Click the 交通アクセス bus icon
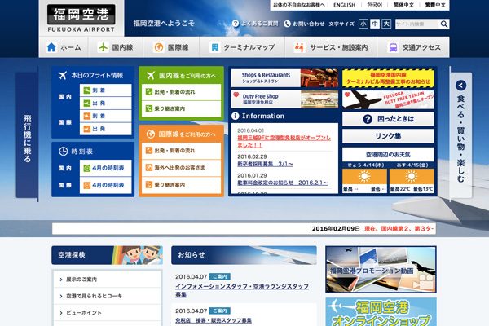Viewport: 489px width, 326px height. [x=394, y=47]
